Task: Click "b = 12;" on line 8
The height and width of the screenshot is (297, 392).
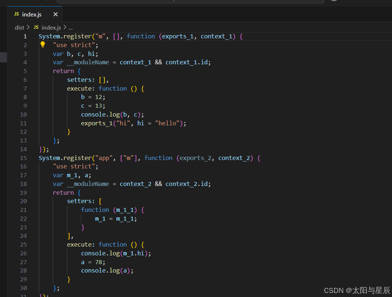Action: (93, 97)
